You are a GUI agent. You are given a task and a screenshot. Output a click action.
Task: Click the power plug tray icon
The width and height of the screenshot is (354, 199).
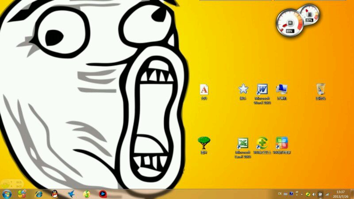pos(320,194)
